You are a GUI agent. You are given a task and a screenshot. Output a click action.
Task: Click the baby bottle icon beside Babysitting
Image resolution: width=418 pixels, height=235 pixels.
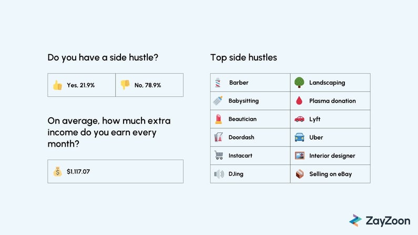tap(218, 101)
